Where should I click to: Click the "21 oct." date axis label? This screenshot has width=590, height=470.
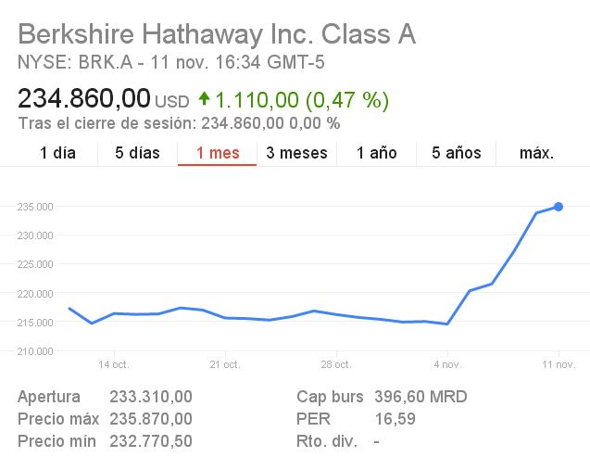coord(224,364)
